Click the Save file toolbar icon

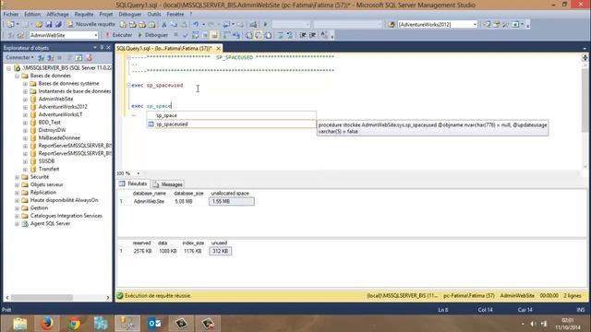coord(49,25)
